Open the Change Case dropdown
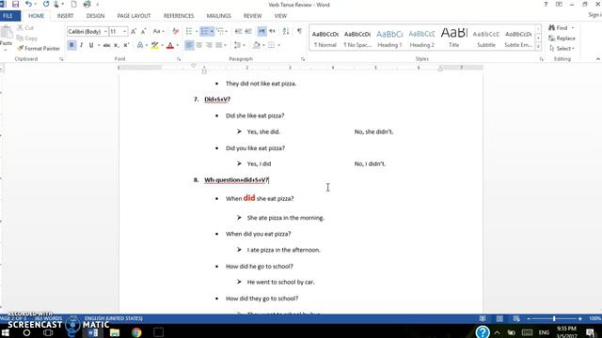Screen dimensions: 602x338 click(x=158, y=31)
